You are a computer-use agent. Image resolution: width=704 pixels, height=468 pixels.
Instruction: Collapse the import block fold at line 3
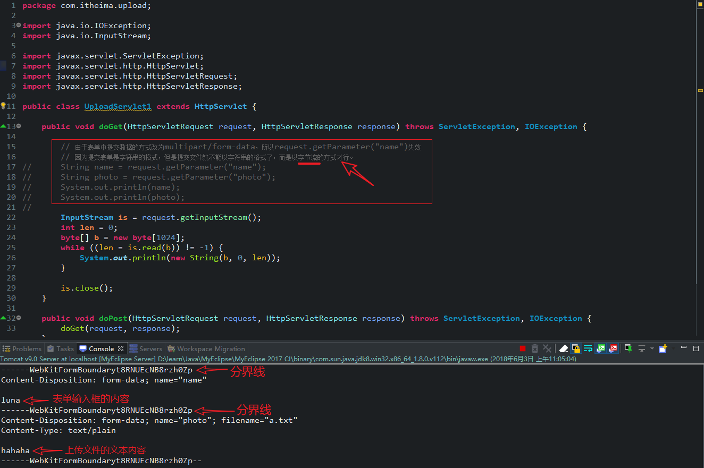point(19,25)
